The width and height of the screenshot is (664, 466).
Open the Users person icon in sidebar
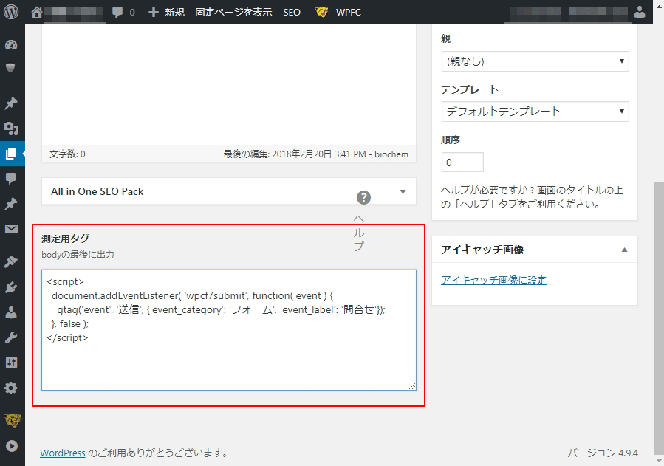(x=11, y=312)
